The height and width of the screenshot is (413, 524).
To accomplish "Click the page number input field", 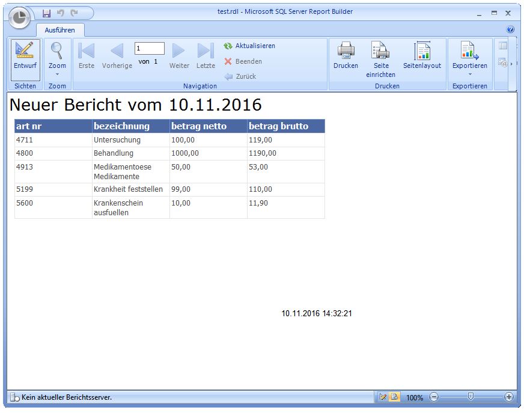I will pyautogui.click(x=149, y=48).
